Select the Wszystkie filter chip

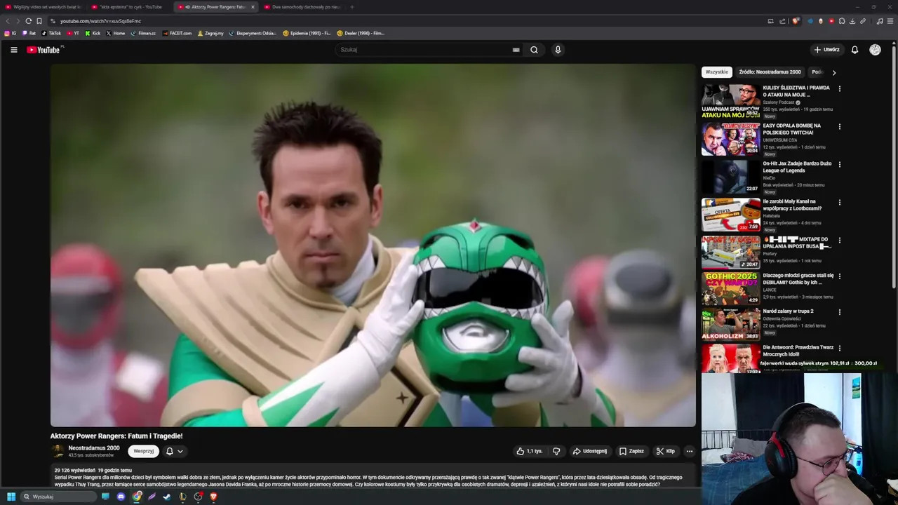coord(717,72)
